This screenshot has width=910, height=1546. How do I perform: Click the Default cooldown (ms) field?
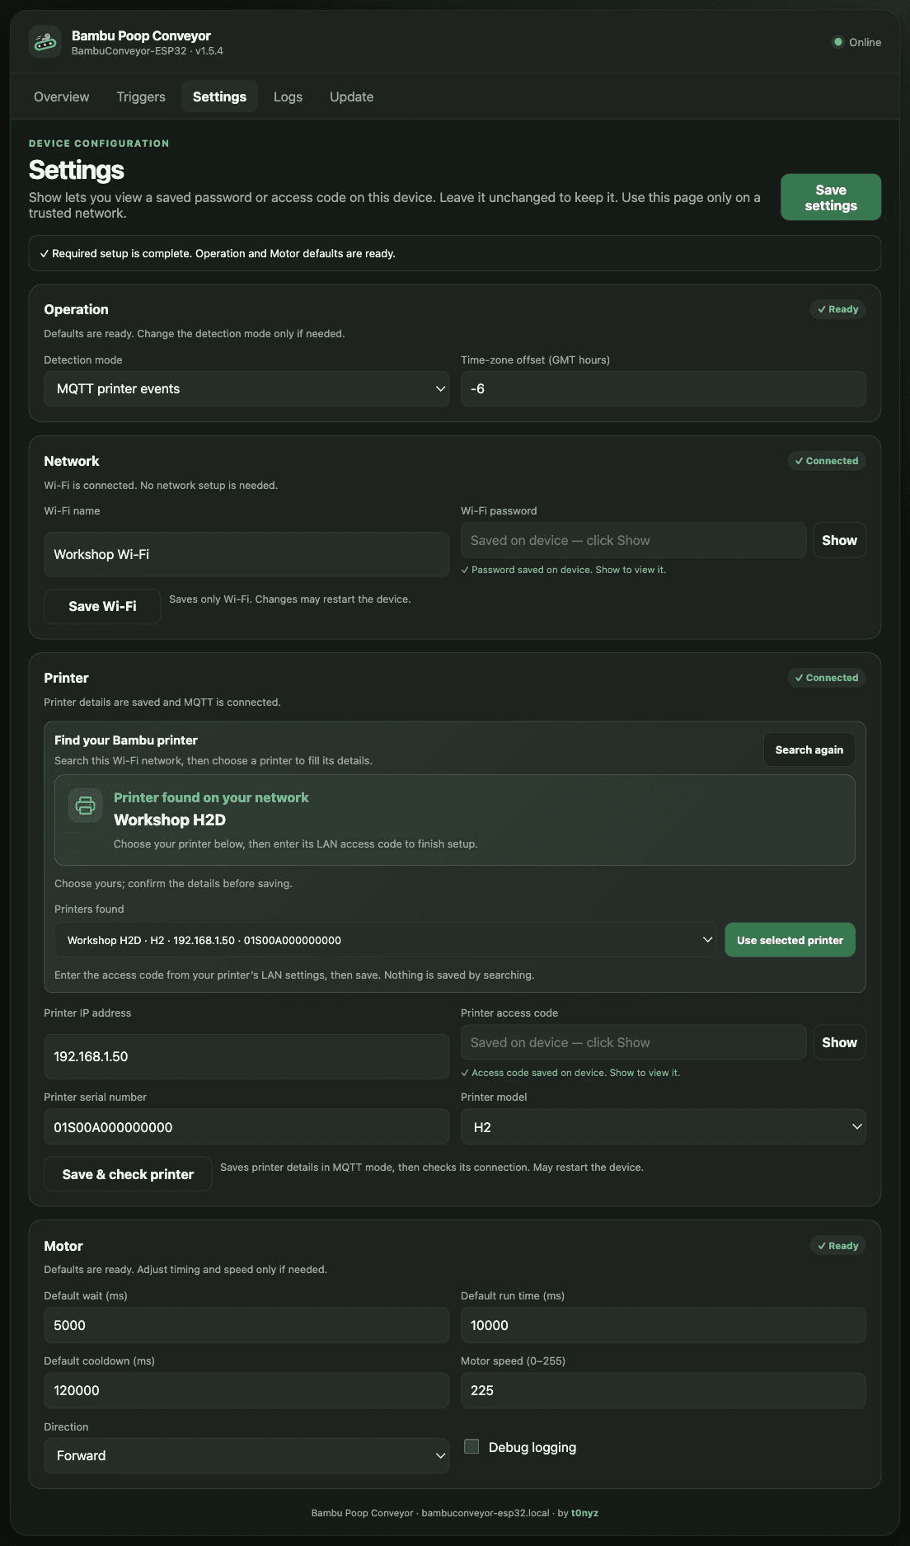click(246, 1390)
